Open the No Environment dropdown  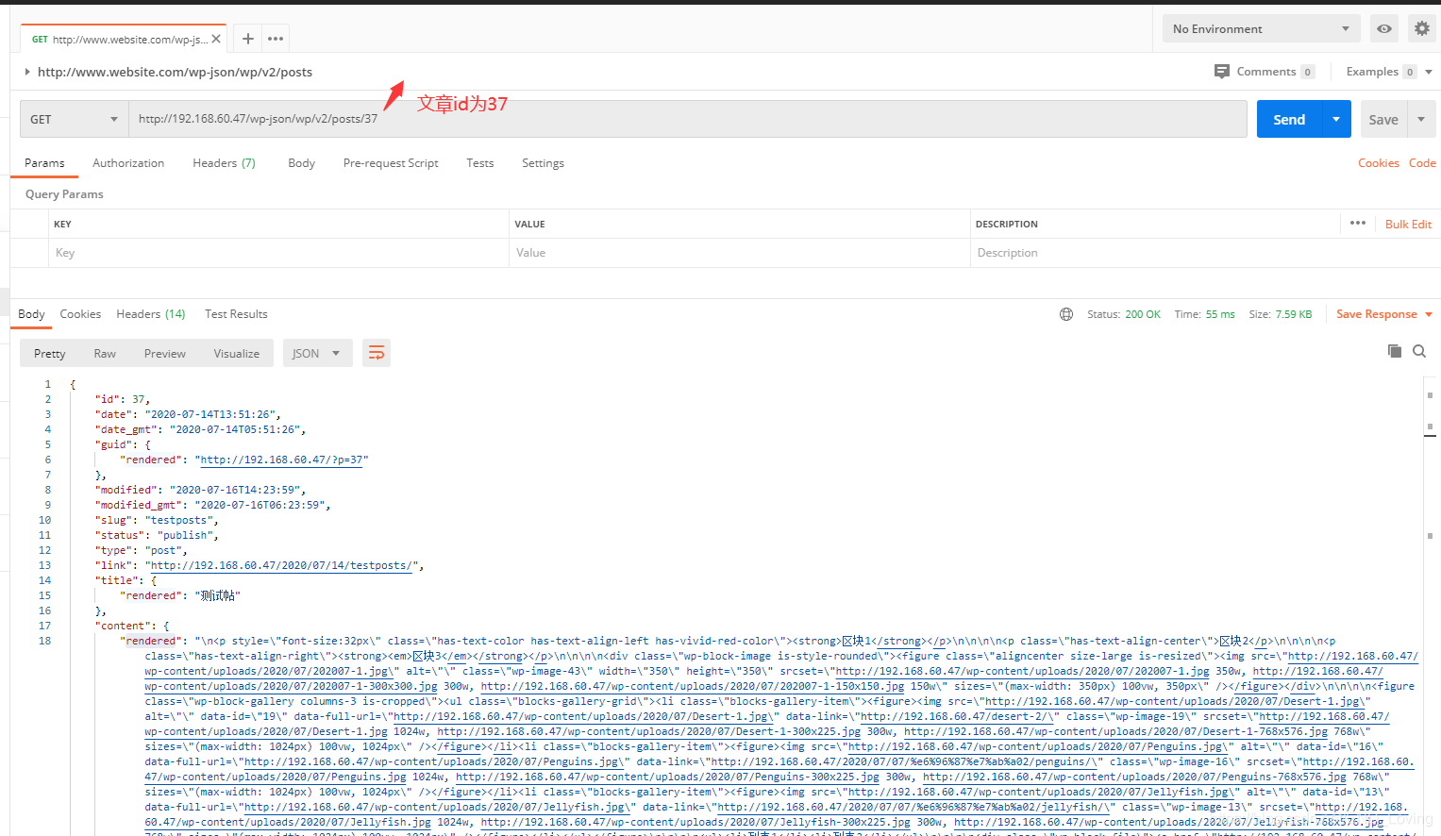1261,28
